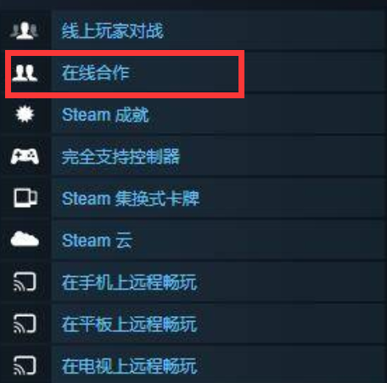Click the Steam 成就 starburst icon

25,114
